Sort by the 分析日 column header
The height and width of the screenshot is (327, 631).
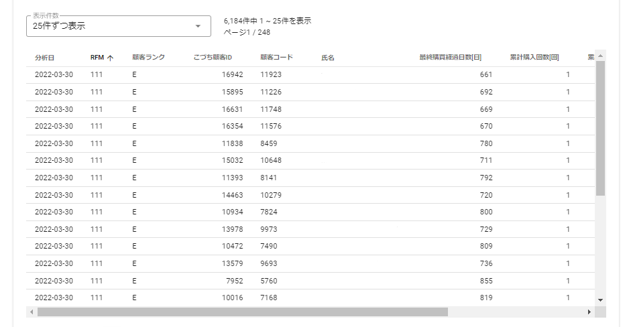pyautogui.click(x=44, y=58)
